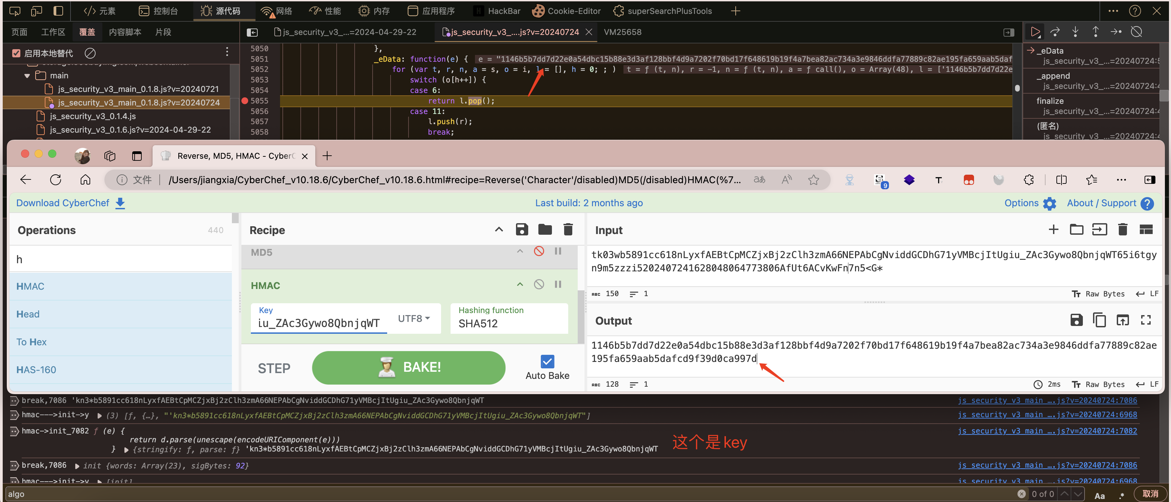
Task: Pause at the MD5 operation
Action: click(558, 251)
